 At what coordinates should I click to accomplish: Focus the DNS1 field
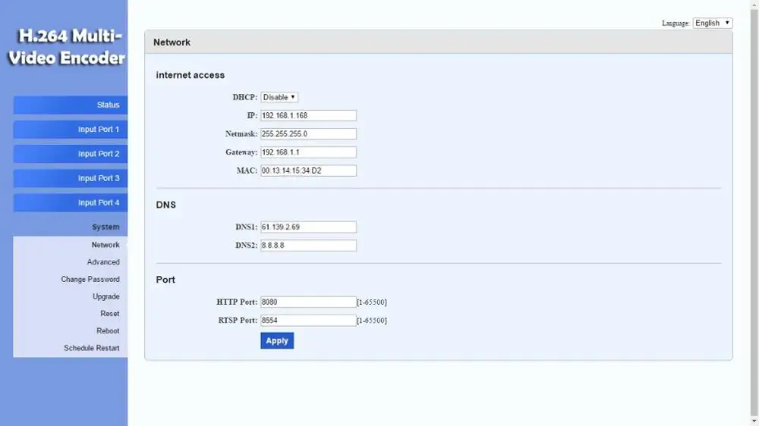pyautogui.click(x=308, y=227)
